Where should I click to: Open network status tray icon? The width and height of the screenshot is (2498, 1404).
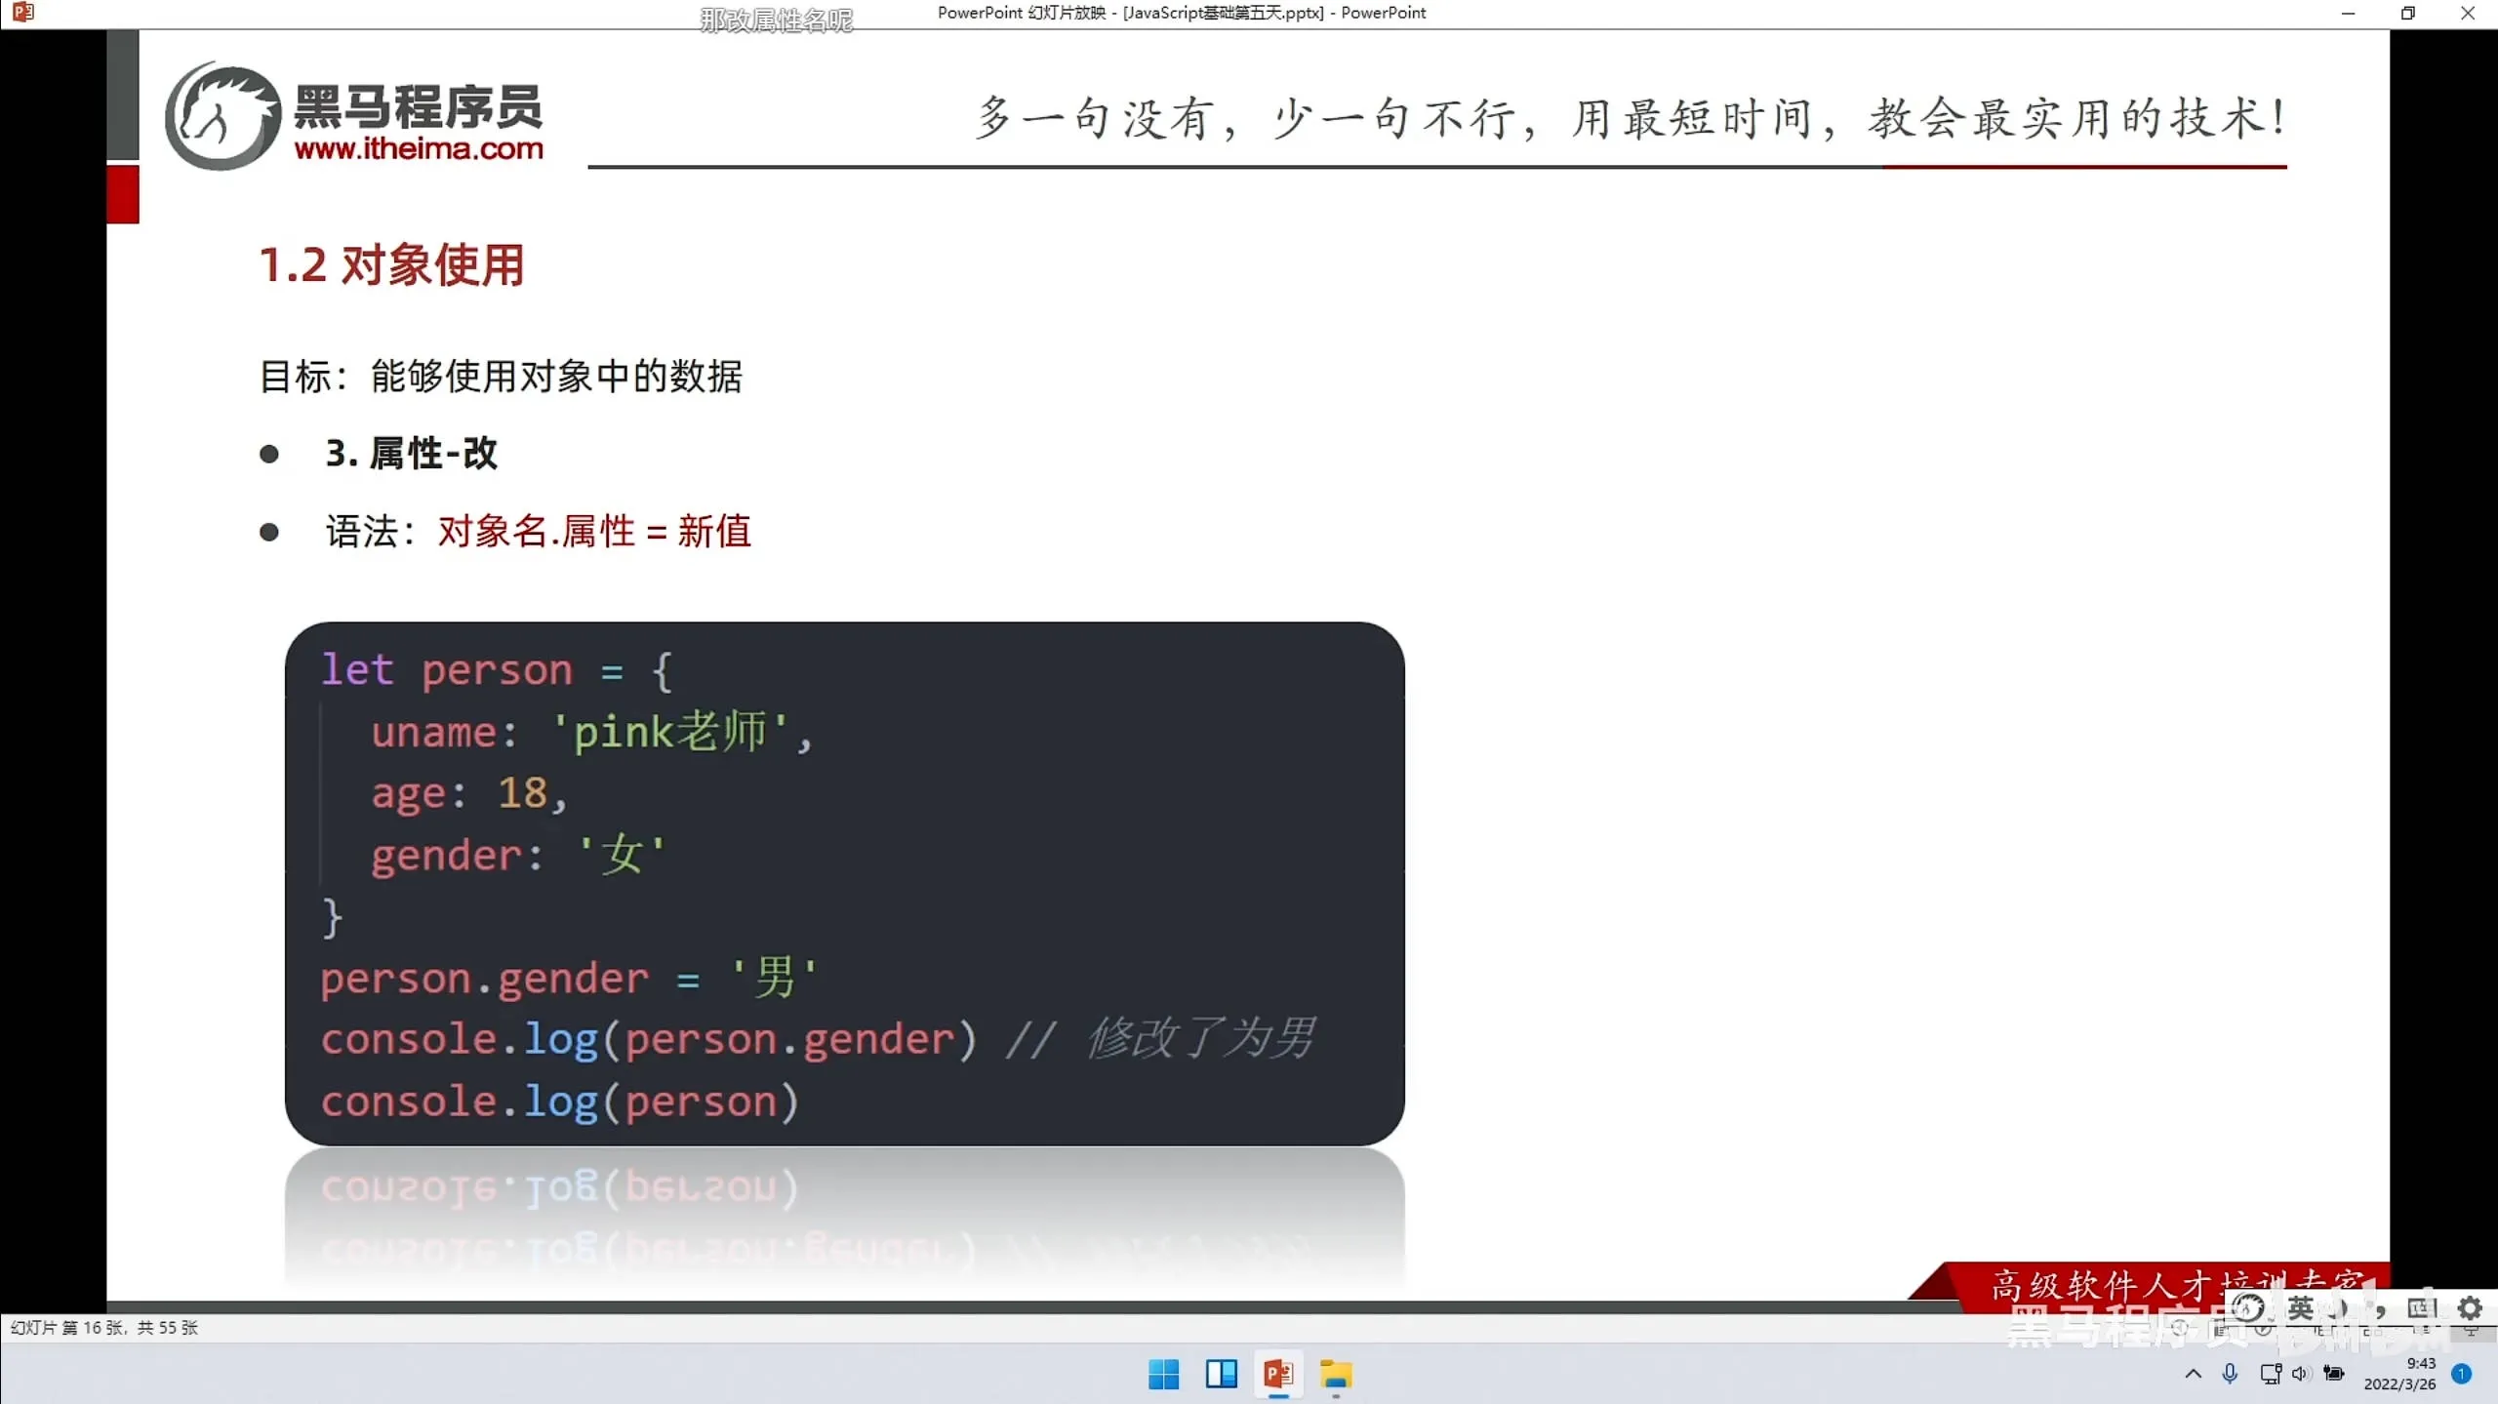[x=2270, y=1374]
